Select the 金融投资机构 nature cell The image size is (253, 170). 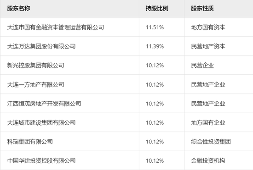click(x=208, y=160)
